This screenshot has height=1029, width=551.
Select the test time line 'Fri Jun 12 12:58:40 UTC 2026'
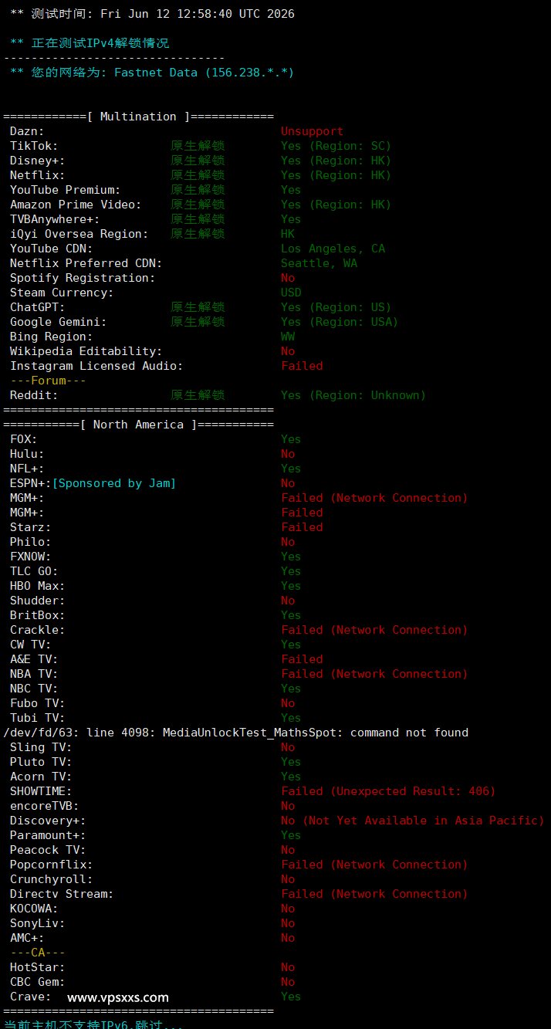tap(197, 14)
